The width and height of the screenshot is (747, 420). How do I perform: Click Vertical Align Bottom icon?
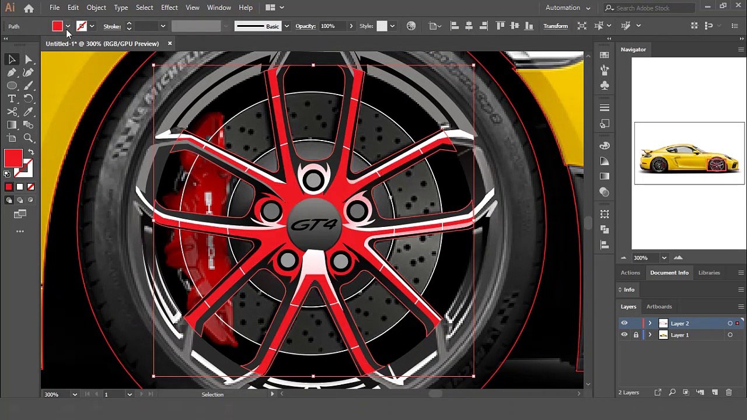tap(529, 26)
